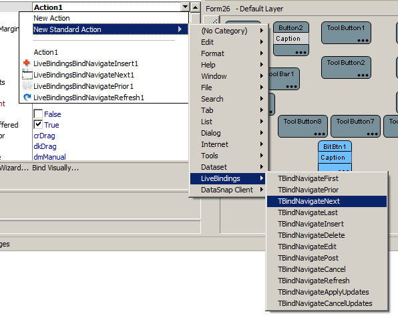Click the ellipsis on ToolButton2 node
This screenshot has width=398, height=320.
[363, 75]
